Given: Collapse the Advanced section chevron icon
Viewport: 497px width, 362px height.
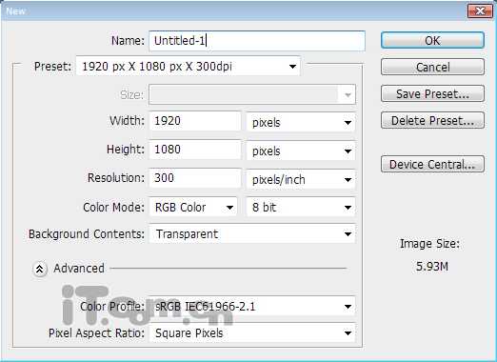Looking at the screenshot, I should pos(40,269).
